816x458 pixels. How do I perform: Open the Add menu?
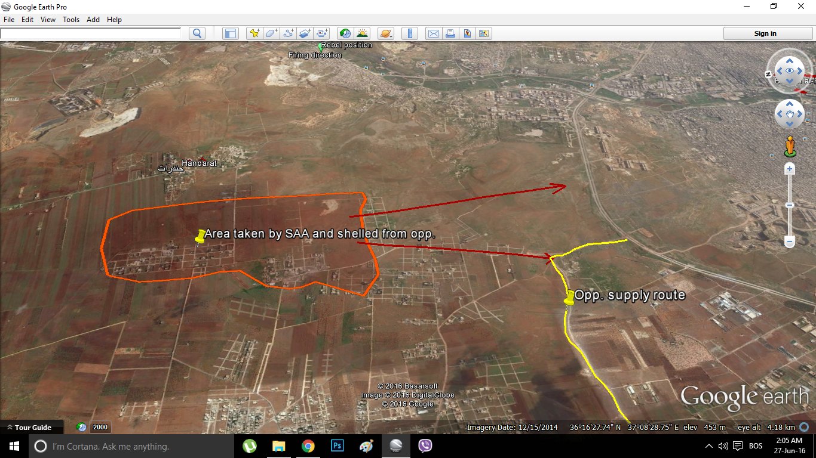coord(93,20)
